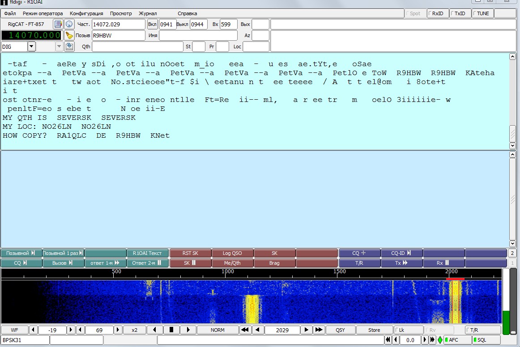Click the QRZ lookup globe icon

[69, 24]
